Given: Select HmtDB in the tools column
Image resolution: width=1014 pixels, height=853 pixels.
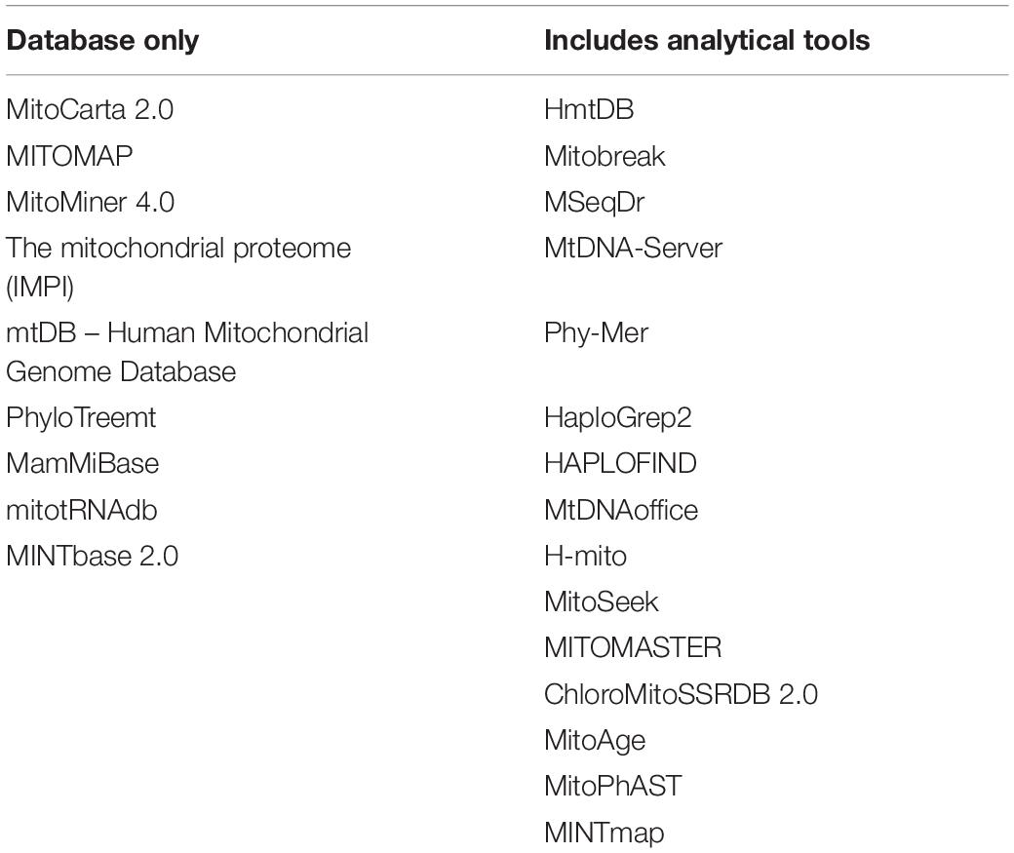Looking at the screenshot, I should [589, 109].
